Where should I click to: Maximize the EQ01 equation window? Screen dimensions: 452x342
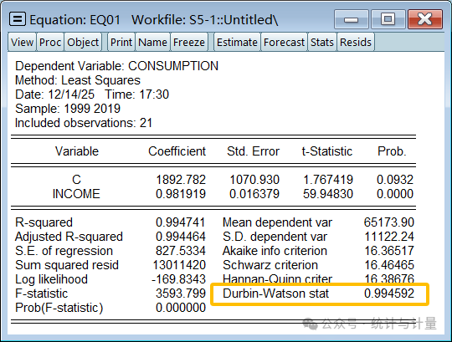[388, 19]
